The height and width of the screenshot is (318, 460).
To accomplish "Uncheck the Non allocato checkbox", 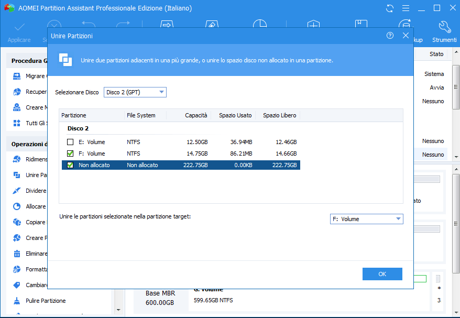I will click(x=70, y=165).
